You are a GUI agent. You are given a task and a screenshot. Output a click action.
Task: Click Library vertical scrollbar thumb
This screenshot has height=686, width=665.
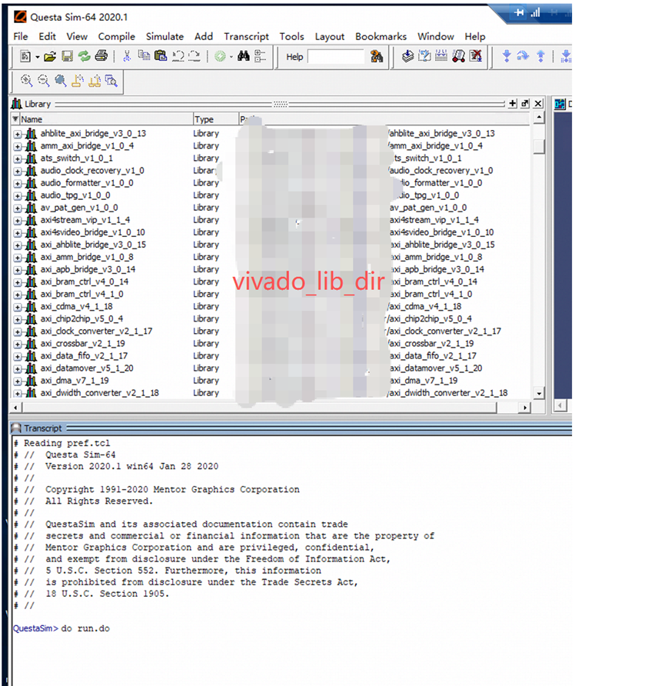(539, 147)
